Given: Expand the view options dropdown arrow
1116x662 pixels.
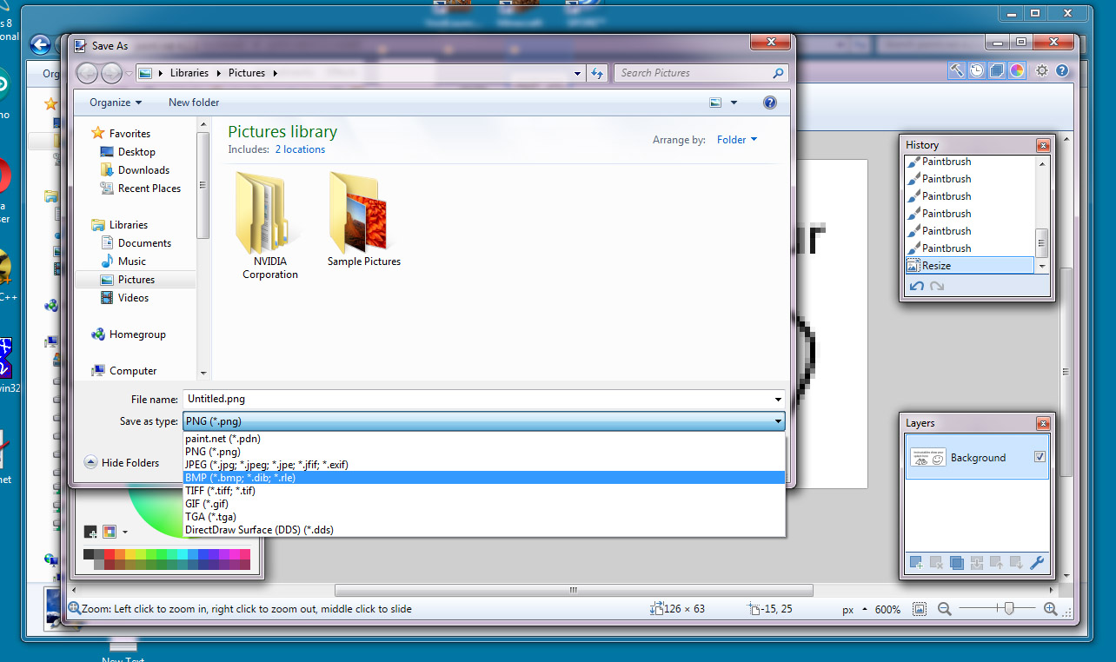Looking at the screenshot, I should coord(734,103).
